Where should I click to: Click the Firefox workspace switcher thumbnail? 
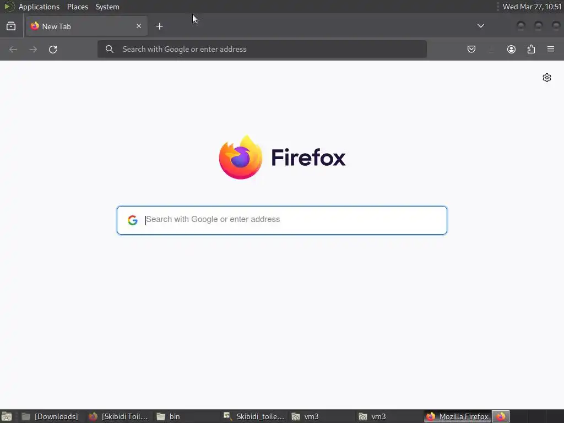[x=501, y=416]
